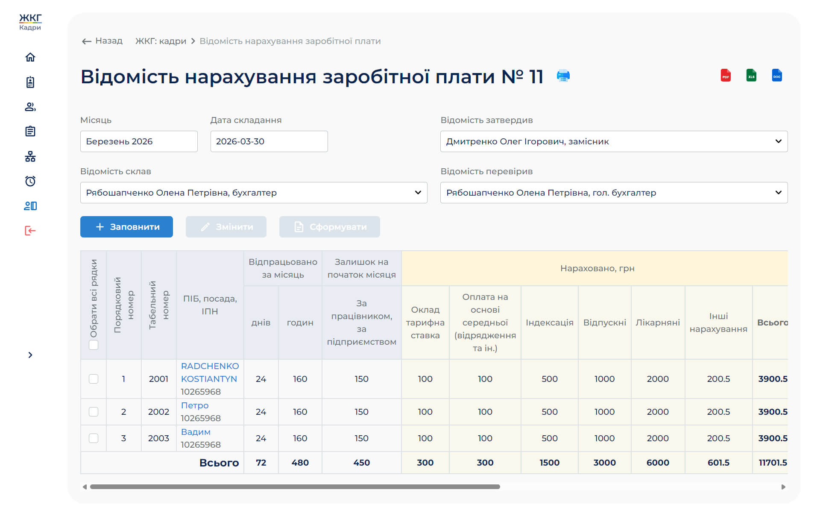
Task: Export statement as PDF file
Action: coord(725,76)
